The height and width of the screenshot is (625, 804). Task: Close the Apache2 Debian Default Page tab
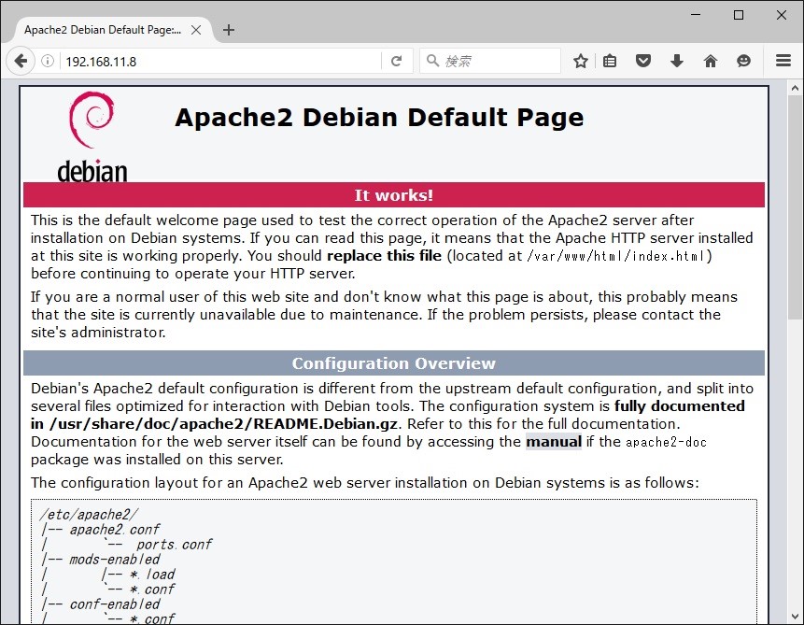pyautogui.click(x=196, y=30)
